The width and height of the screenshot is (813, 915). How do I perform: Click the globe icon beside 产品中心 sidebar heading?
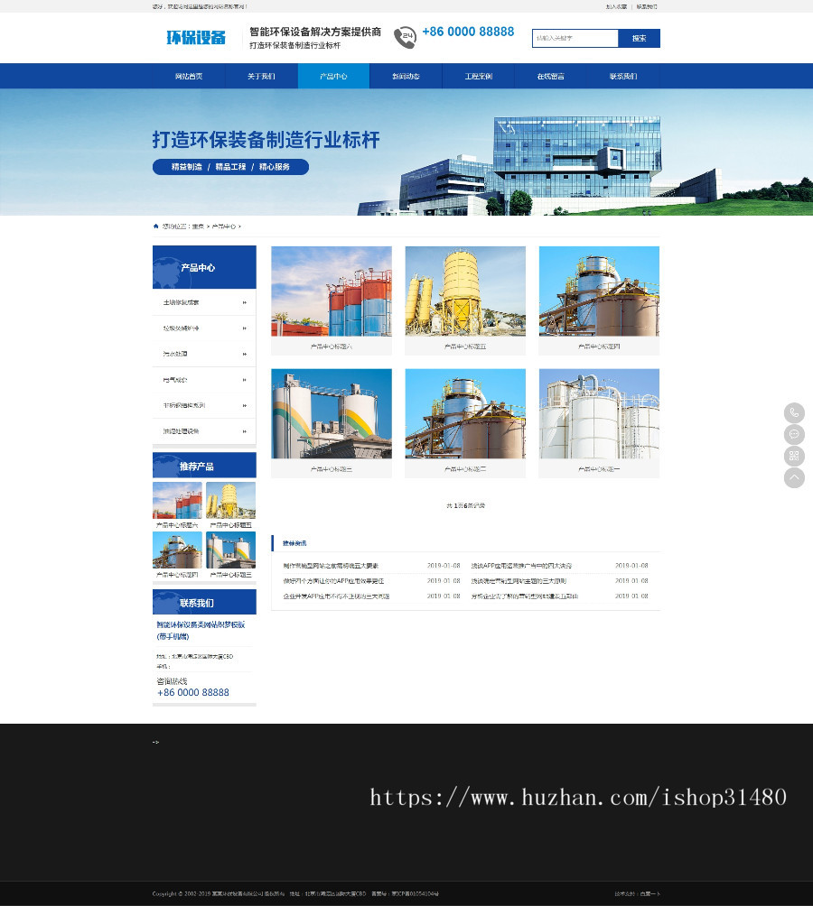point(167,266)
